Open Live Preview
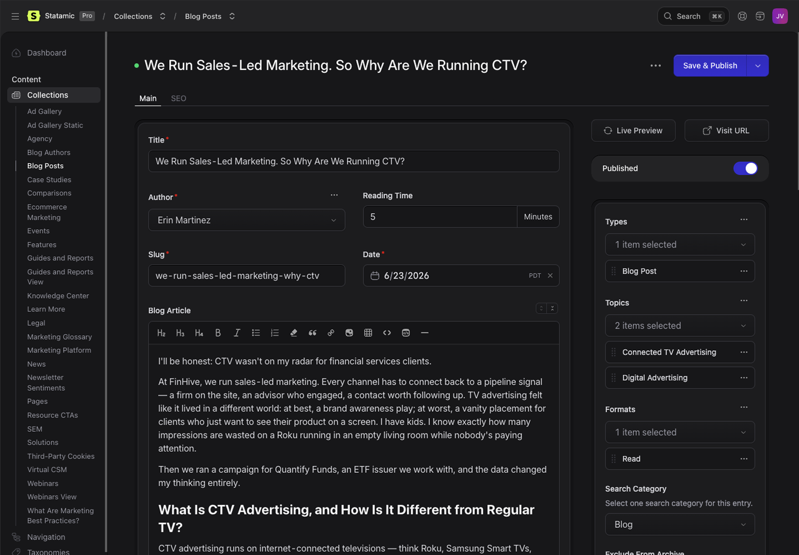The height and width of the screenshot is (555, 799). click(x=633, y=130)
